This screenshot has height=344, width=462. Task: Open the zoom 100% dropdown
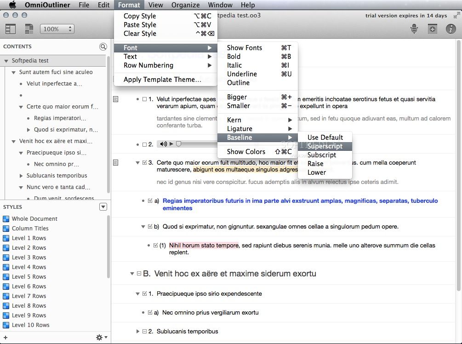pyautogui.click(x=57, y=29)
